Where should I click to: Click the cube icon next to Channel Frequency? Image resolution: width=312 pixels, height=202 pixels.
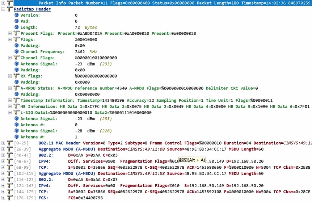point(16,52)
